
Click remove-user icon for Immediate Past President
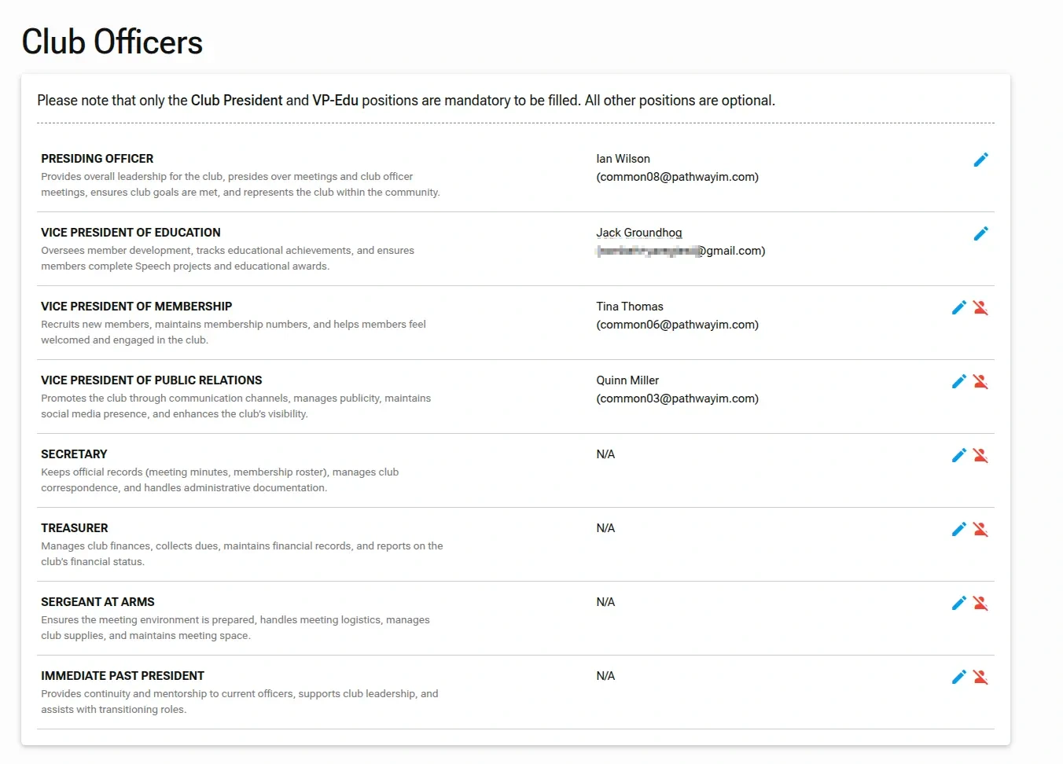pos(980,678)
